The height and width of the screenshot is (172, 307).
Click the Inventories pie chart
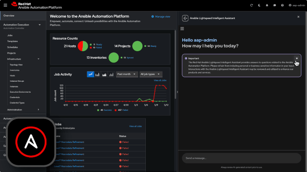(x=114, y=57)
